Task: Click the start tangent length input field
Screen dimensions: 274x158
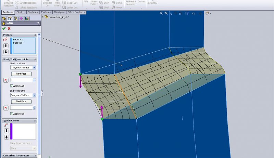Action: tap(22, 80)
